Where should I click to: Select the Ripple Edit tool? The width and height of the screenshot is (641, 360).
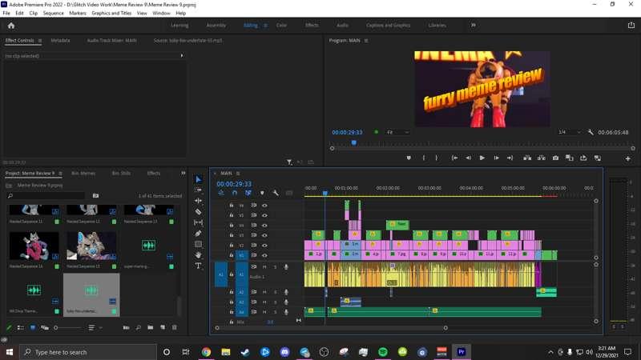[x=198, y=201]
